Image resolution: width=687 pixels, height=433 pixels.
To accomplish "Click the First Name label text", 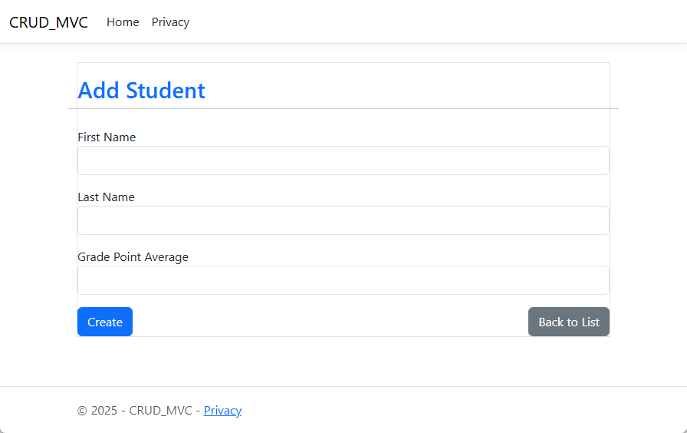I will (x=107, y=137).
